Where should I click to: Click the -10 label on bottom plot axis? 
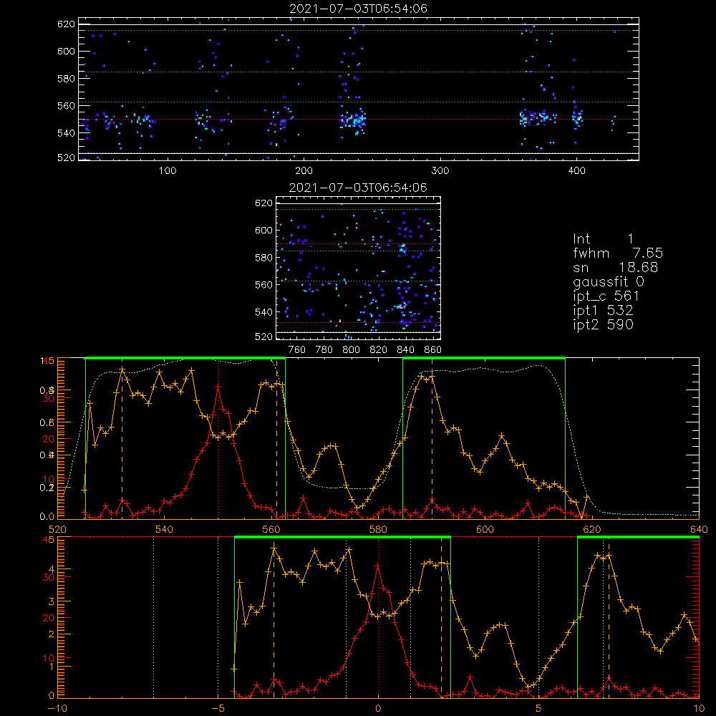coord(57,708)
